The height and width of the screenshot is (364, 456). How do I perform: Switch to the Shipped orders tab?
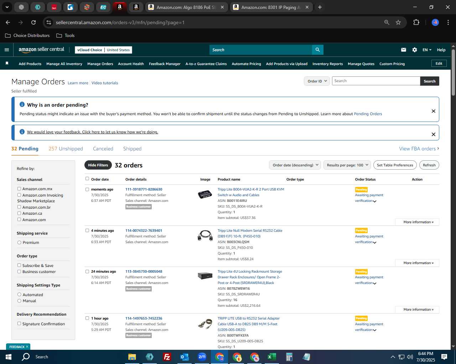pyautogui.click(x=132, y=149)
